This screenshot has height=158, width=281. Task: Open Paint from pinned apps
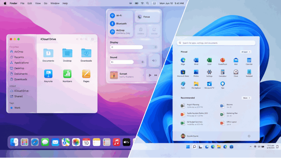(x=183, y=85)
